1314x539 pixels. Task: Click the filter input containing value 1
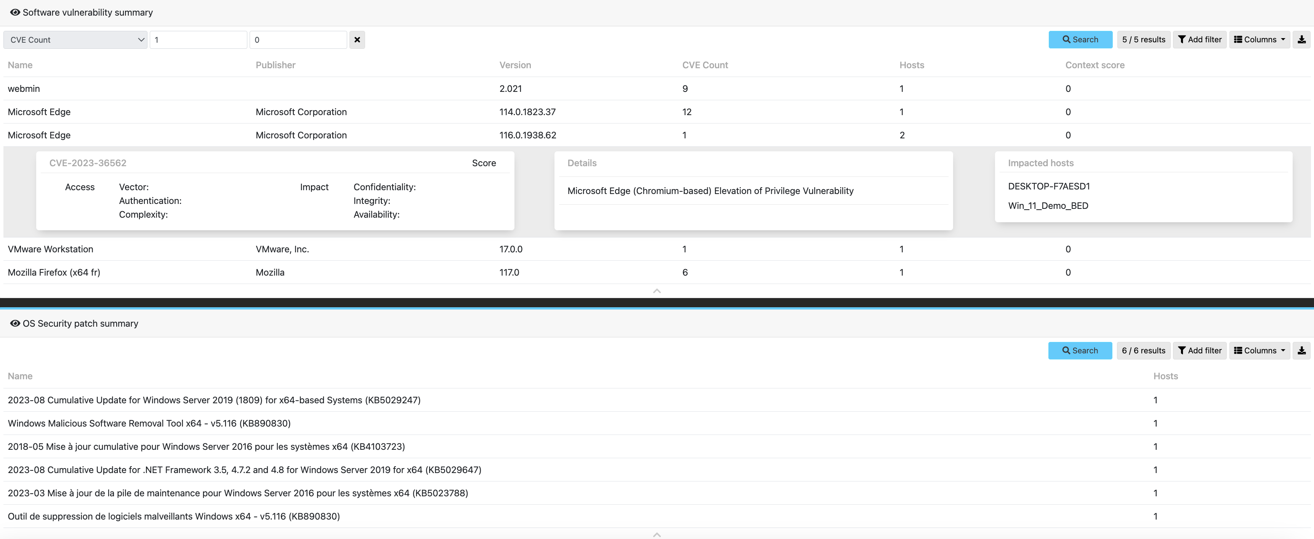(x=198, y=40)
